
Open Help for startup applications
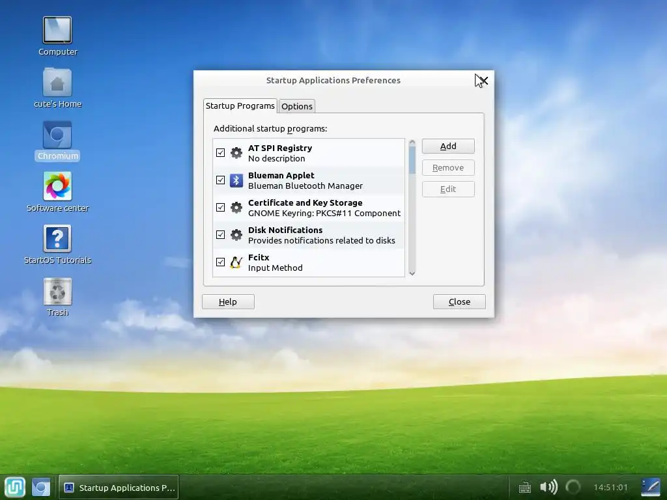228,302
